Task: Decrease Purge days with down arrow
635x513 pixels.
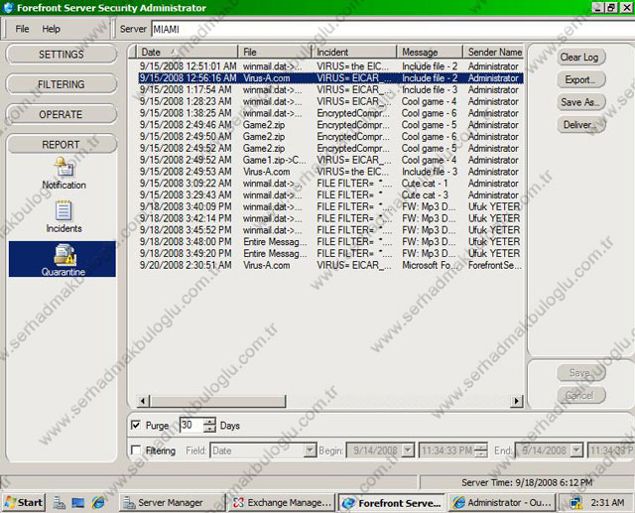Action: (x=209, y=429)
